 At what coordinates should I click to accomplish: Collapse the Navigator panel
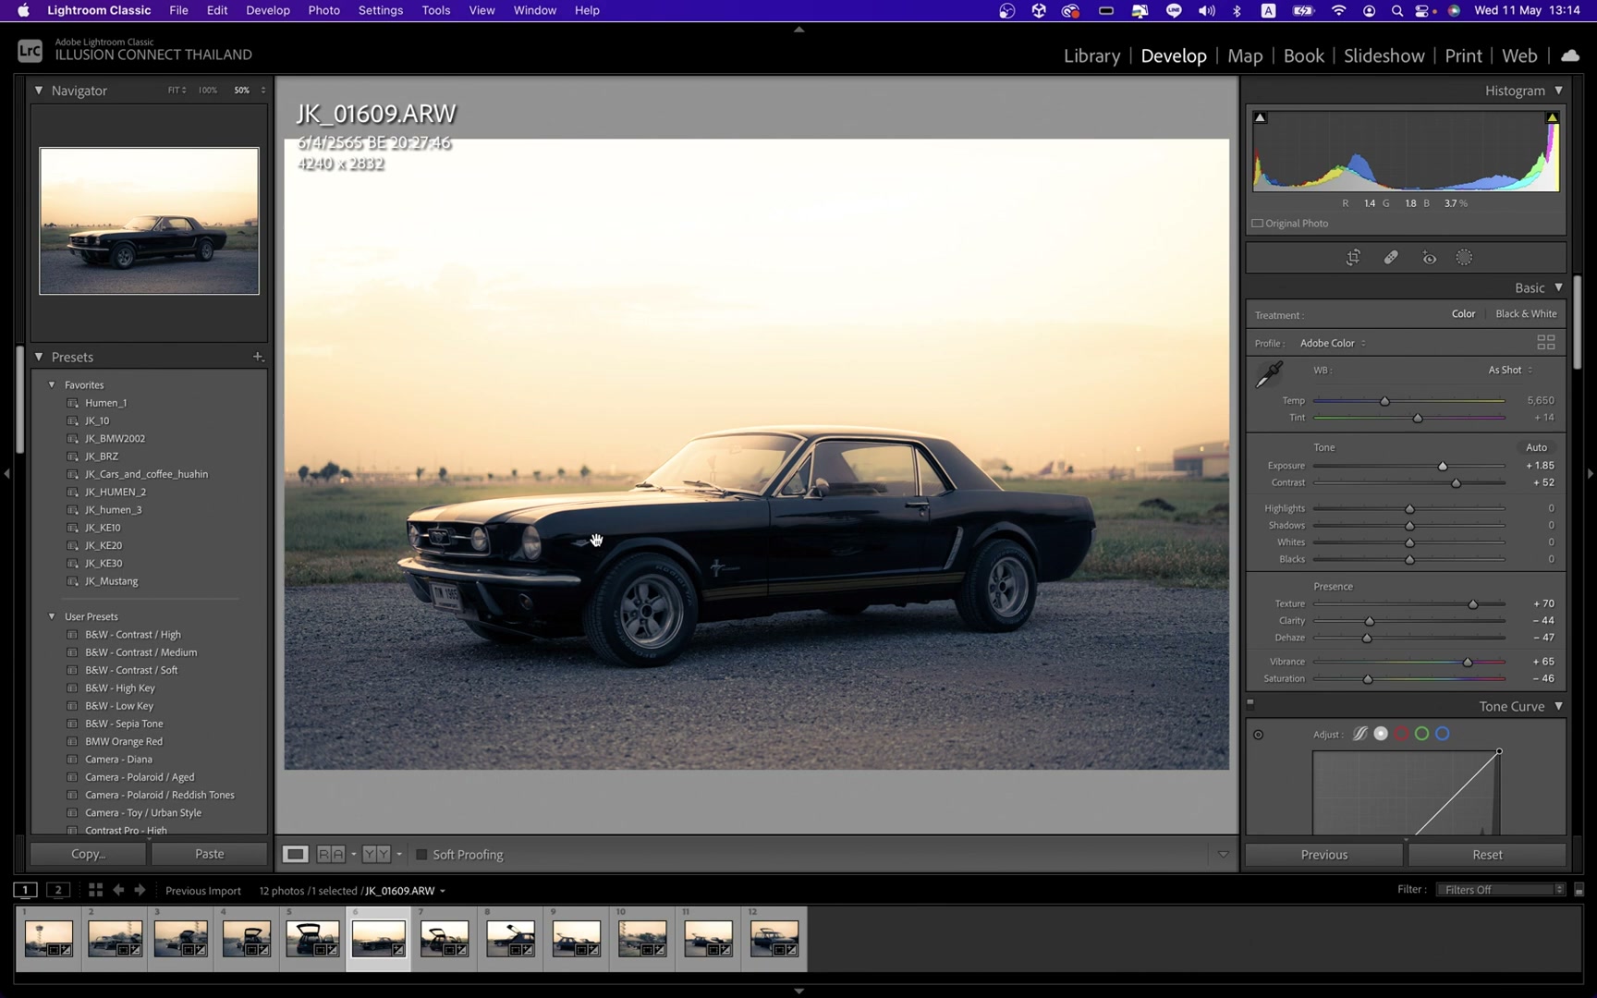(x=39, y=91)
